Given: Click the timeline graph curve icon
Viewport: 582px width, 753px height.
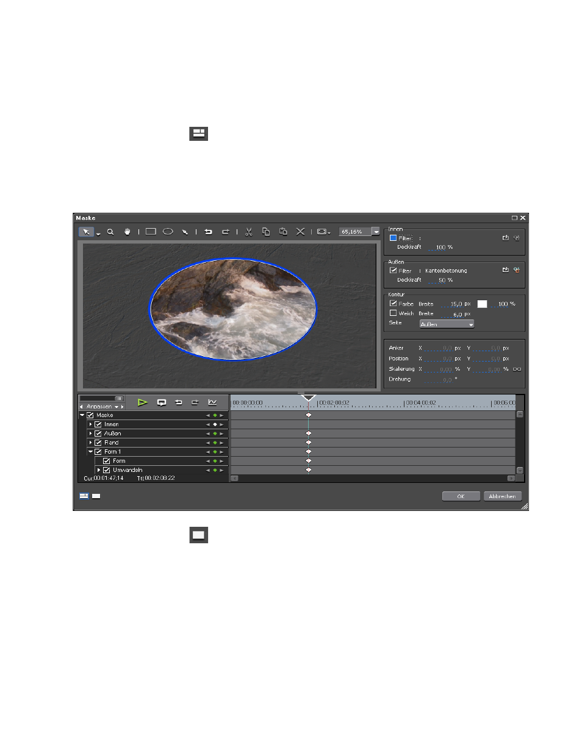Looking at the screenshot, I should pos(212,402).
